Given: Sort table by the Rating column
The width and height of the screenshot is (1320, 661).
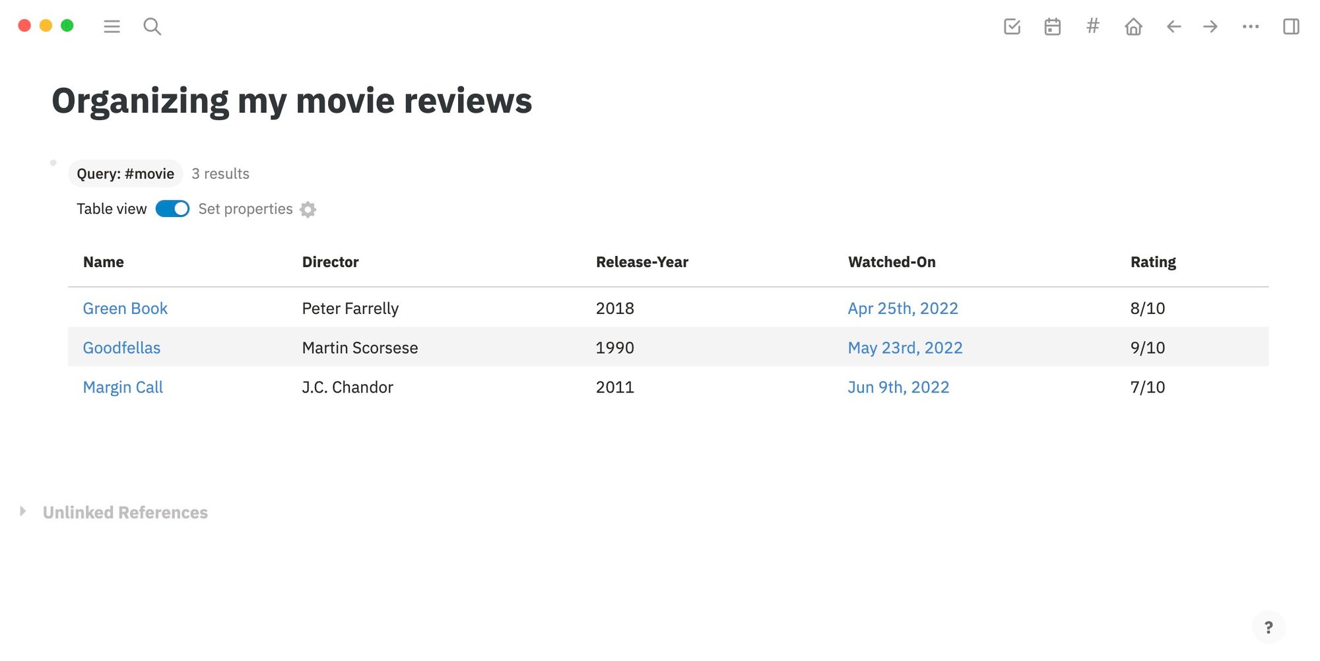Looking at the screenshot, I should tap(1152, 261).
